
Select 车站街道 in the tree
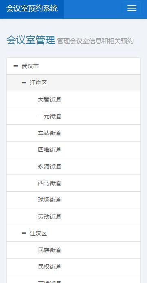coord(73,133)
